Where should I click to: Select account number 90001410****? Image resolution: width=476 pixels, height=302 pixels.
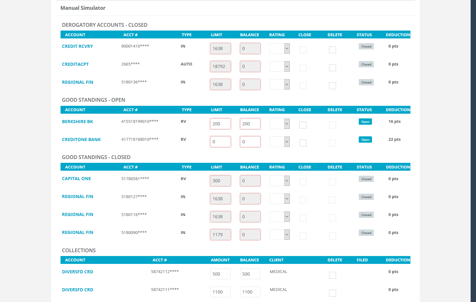pos(135,46)
